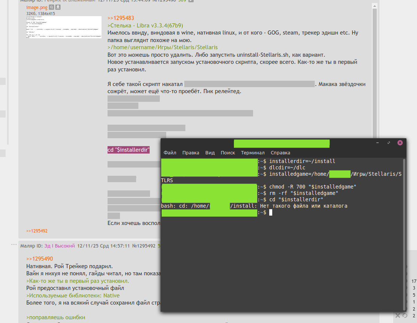417x323 pixels.
Task: Open the Терминал menu
Action: (253, 153)
